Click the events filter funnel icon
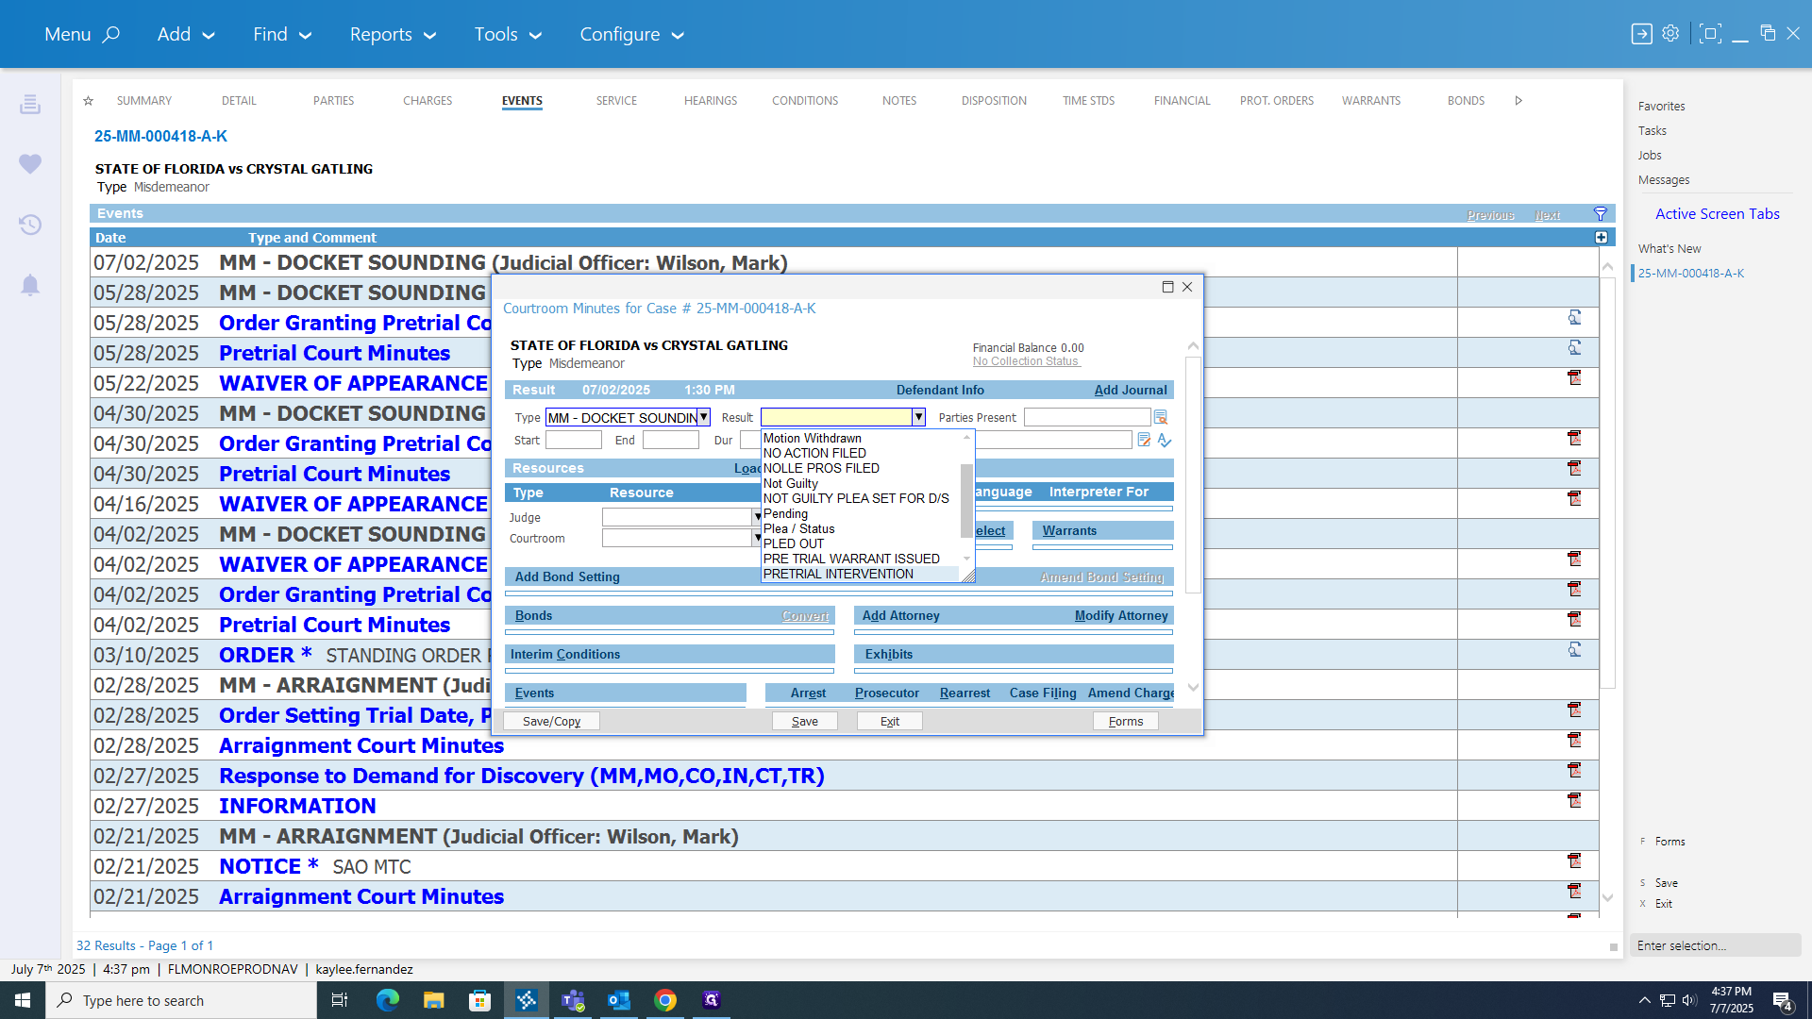Image resolution: width=1812 pixels, height=1019 pixels. click(1601, 214)
